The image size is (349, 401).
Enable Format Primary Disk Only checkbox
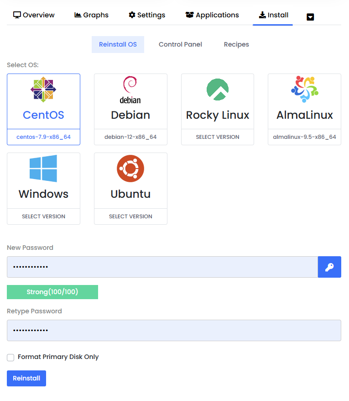(10, 357)
